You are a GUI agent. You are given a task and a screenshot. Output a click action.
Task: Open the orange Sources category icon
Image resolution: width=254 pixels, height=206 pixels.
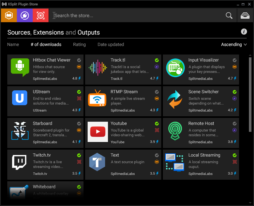pyautogui.click(x=9, y=15)
